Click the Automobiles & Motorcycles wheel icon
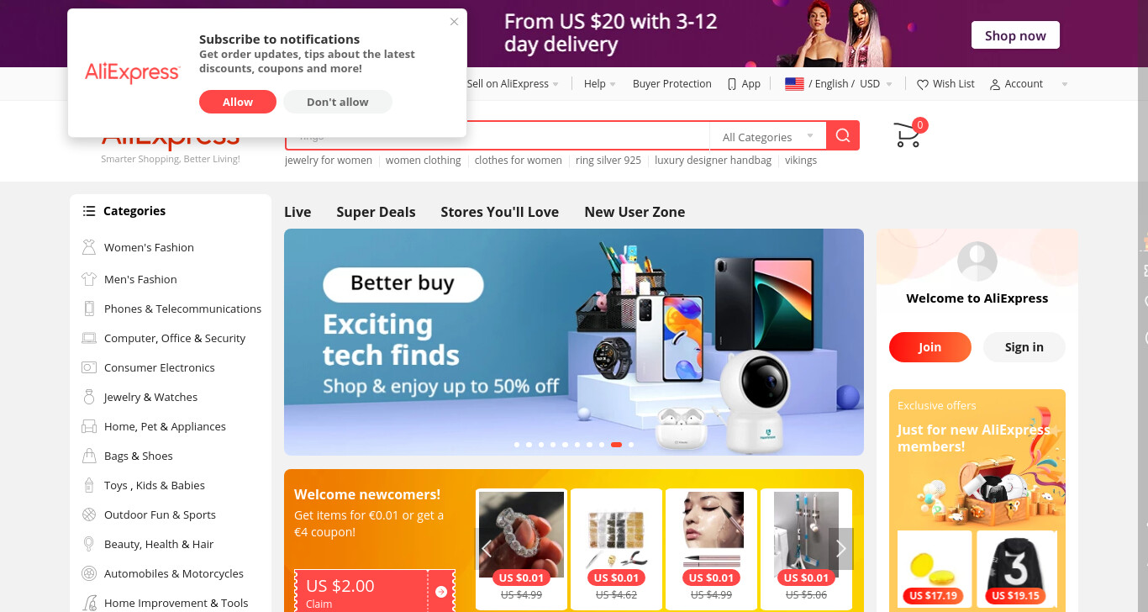 coord(89,573)
